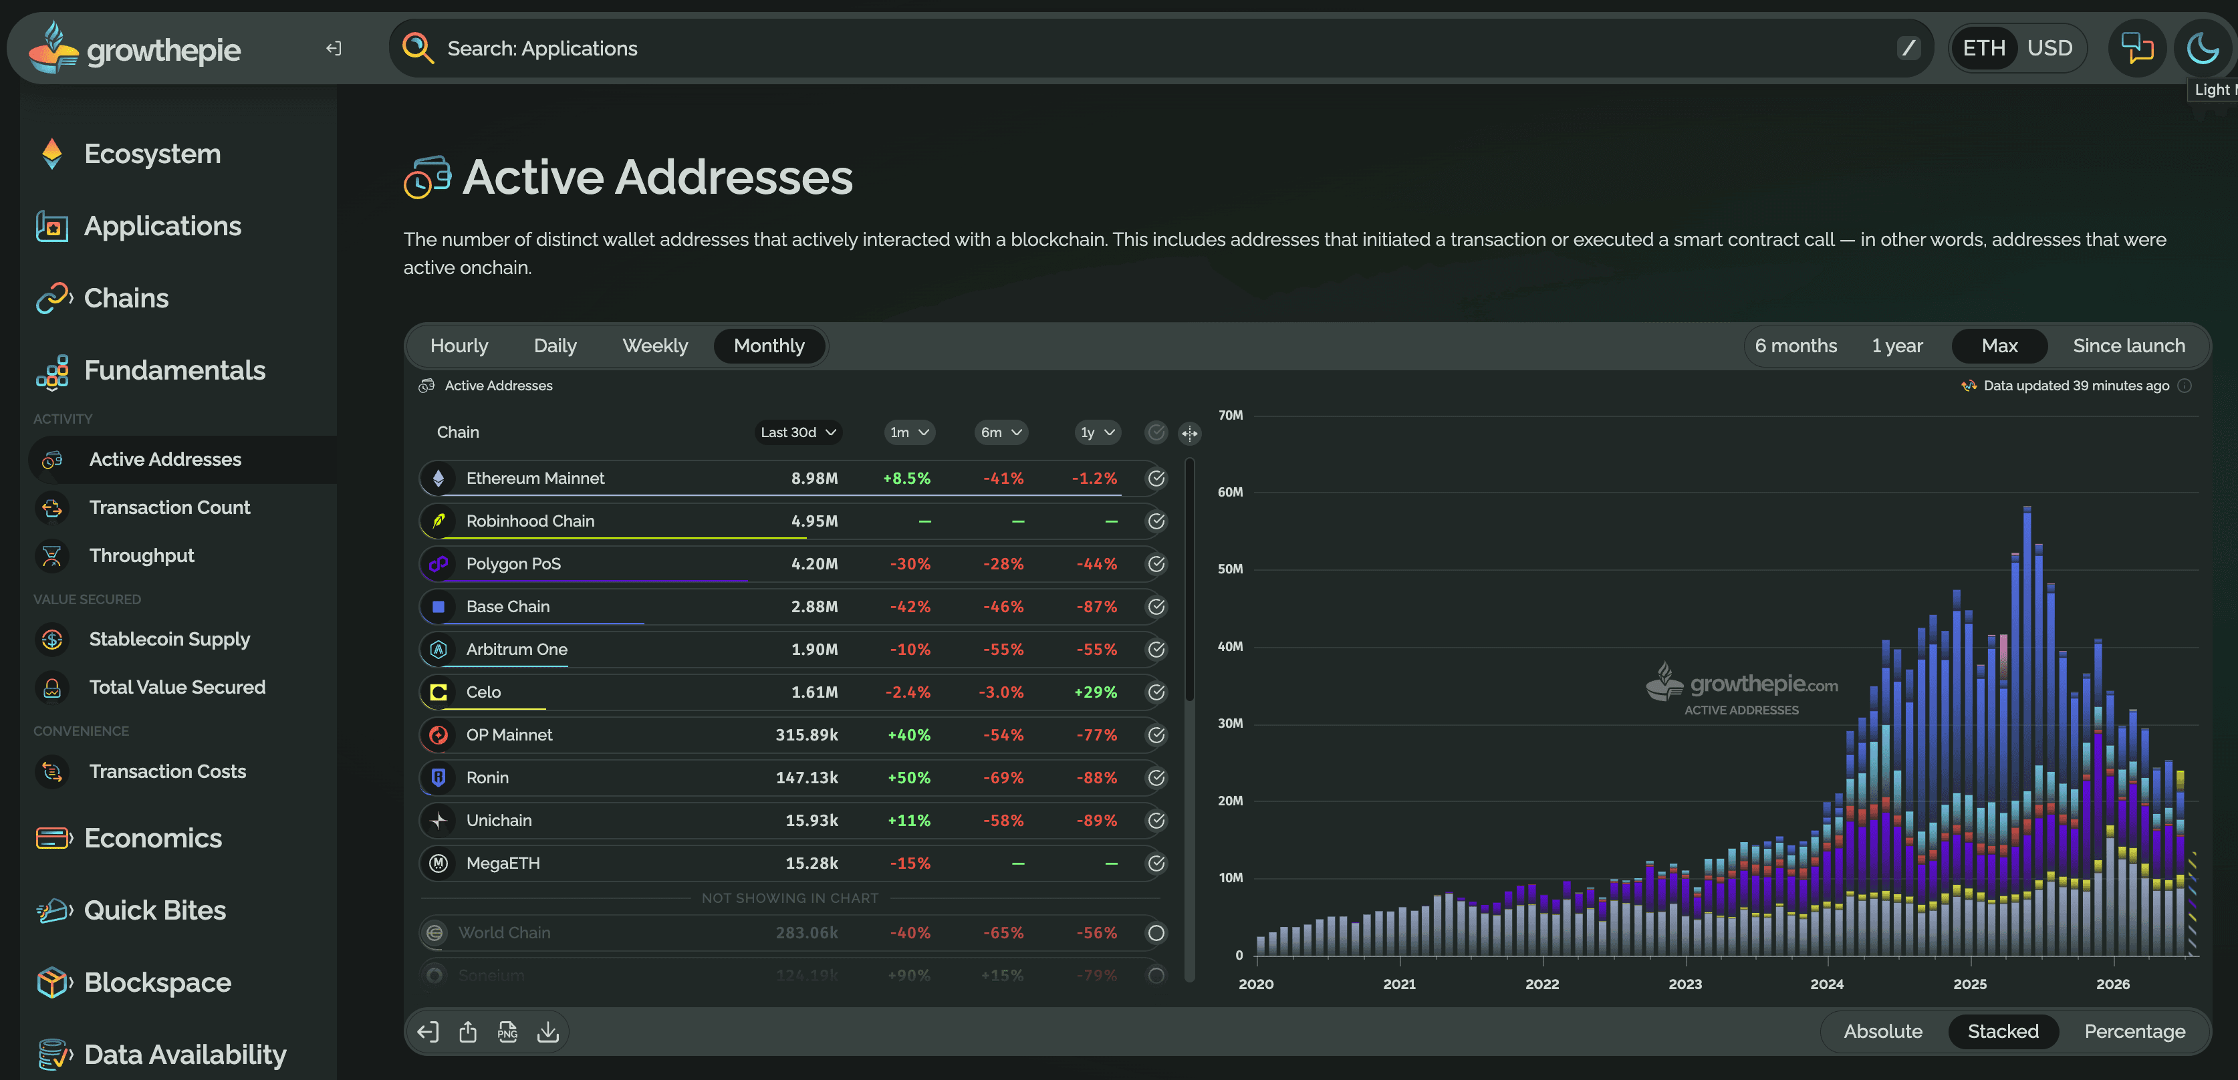Open the Ecosystem section
The image size is (2238, 1080).
[152, 154]
